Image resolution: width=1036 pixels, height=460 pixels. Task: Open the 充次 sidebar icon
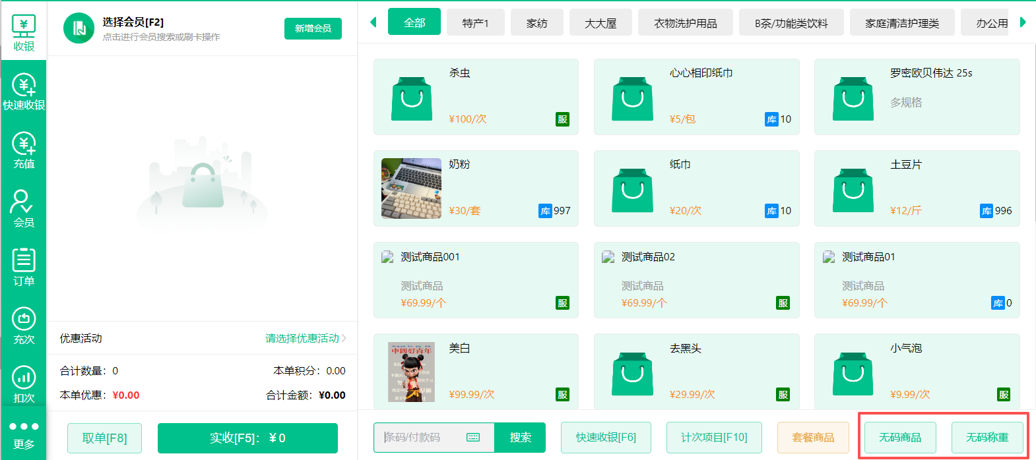click(24, 326)
